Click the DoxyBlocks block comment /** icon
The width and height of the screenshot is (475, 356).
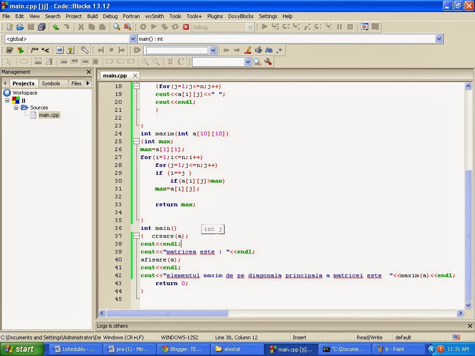click(35, 50)
